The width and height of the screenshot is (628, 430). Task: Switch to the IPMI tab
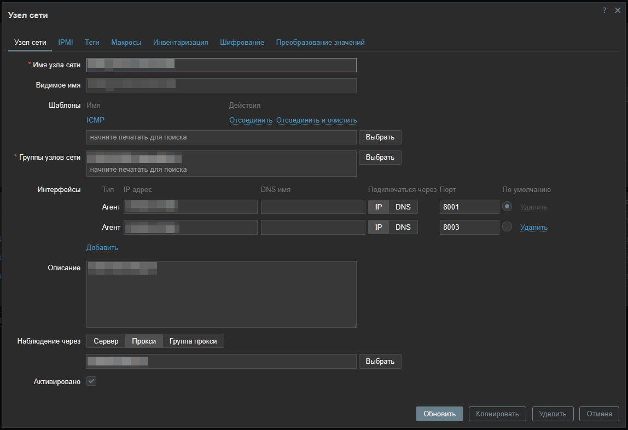(x=65, y=42)
